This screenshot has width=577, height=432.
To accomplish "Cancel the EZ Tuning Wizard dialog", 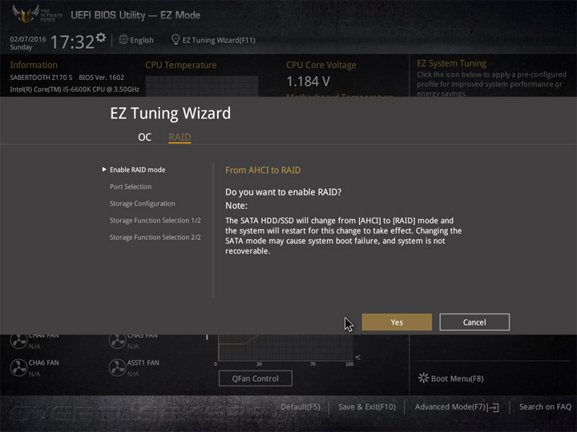I will [474, 322].
